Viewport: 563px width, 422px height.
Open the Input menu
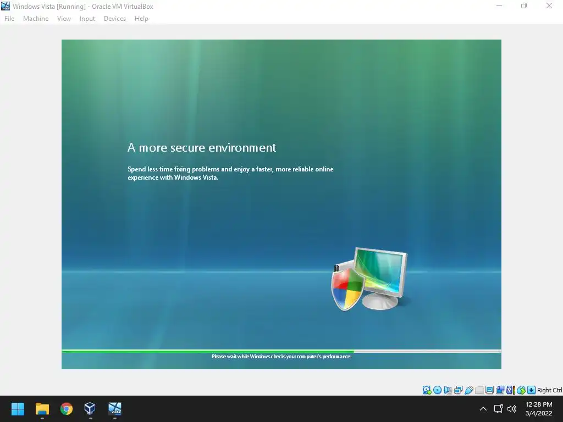coord(87,19)
